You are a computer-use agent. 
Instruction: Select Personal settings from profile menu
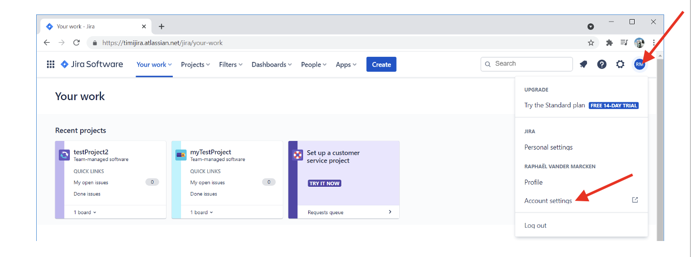(x=548, y=148)
